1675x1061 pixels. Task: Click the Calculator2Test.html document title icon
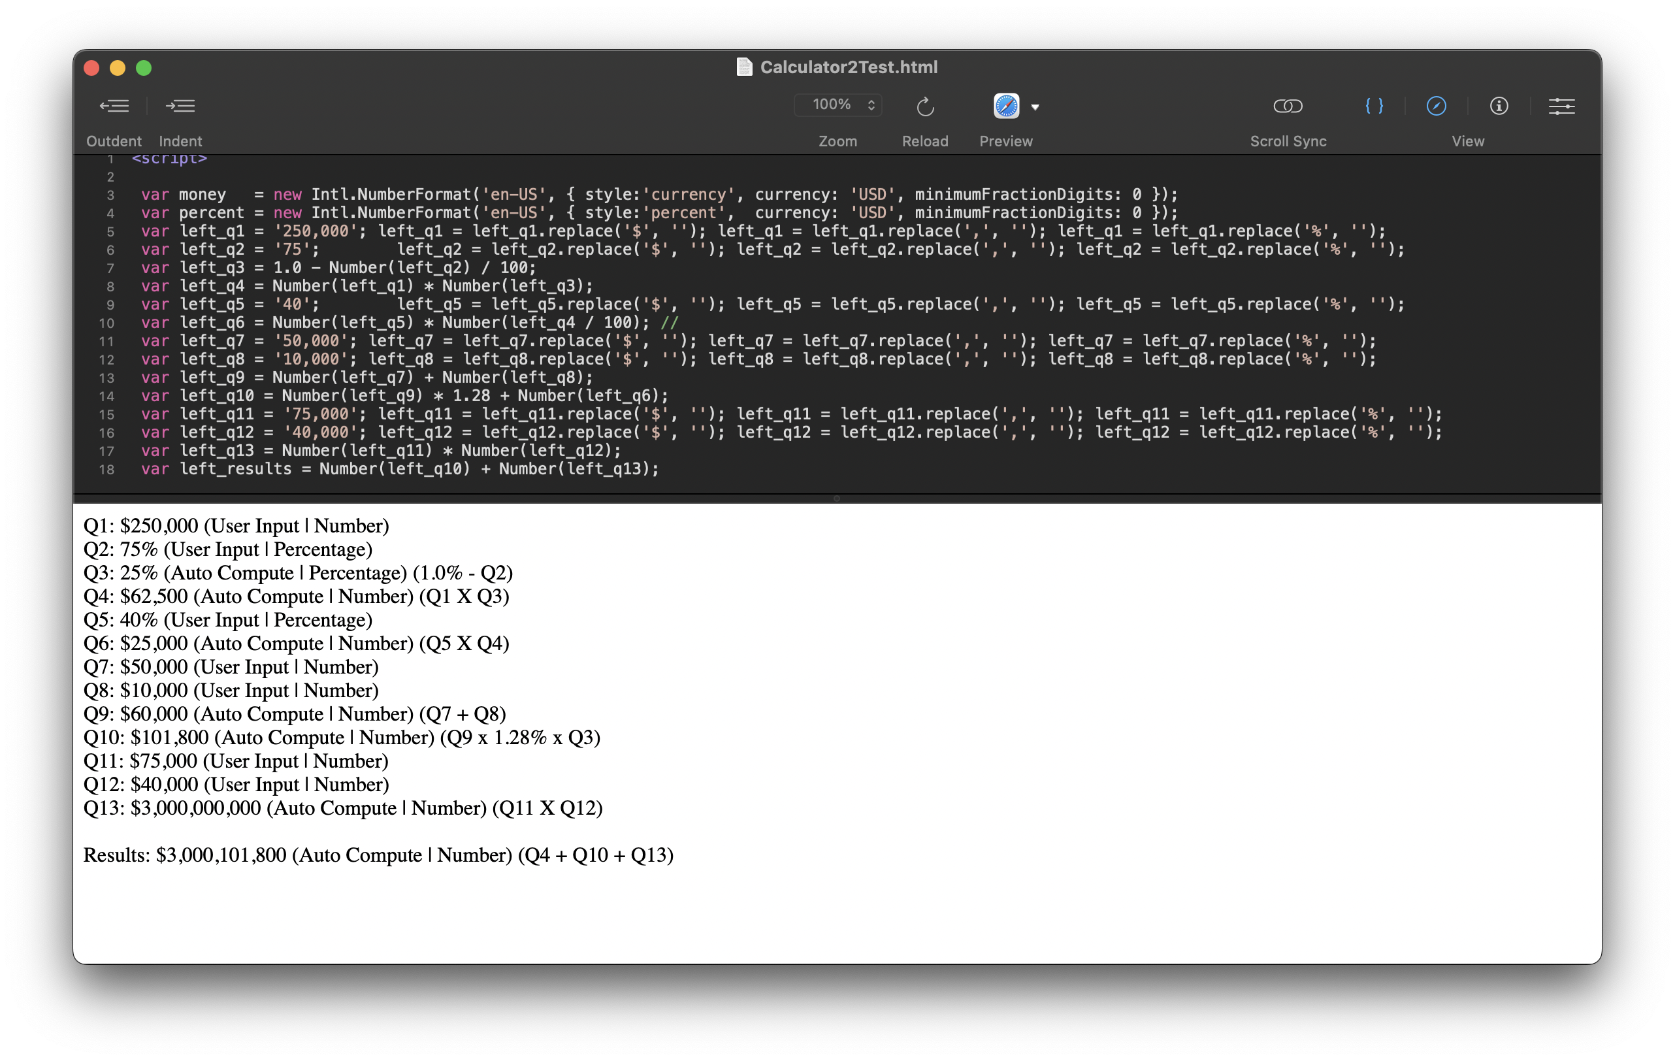pos(743,67)
